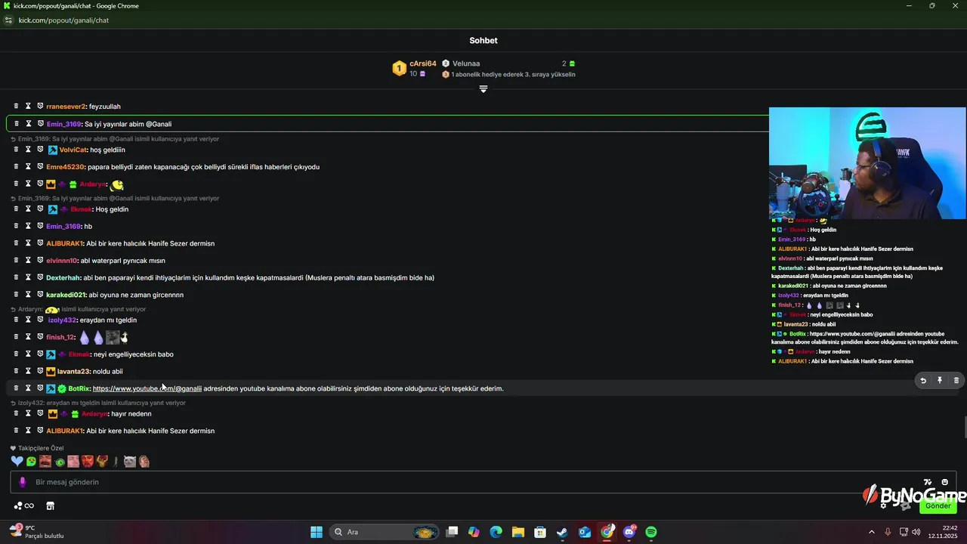The height and width of the screenshot is (544, 967).
Task: Insert the blue heart follower emote
Action: [x=17, y=461]
